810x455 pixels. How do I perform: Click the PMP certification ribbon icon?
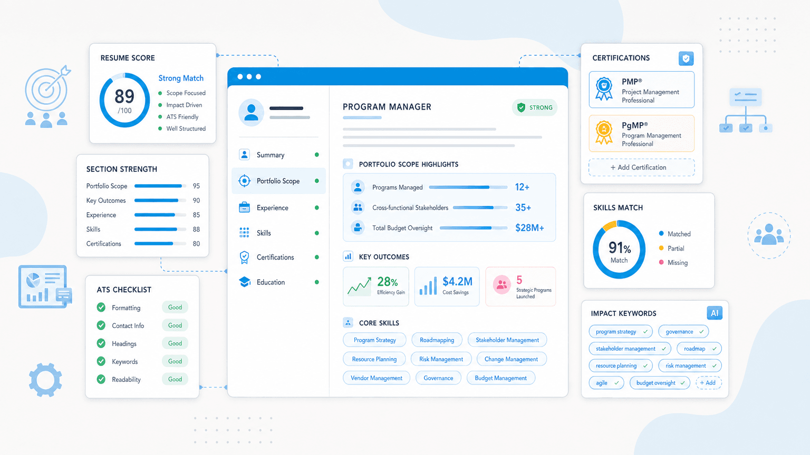pos(604,88)
